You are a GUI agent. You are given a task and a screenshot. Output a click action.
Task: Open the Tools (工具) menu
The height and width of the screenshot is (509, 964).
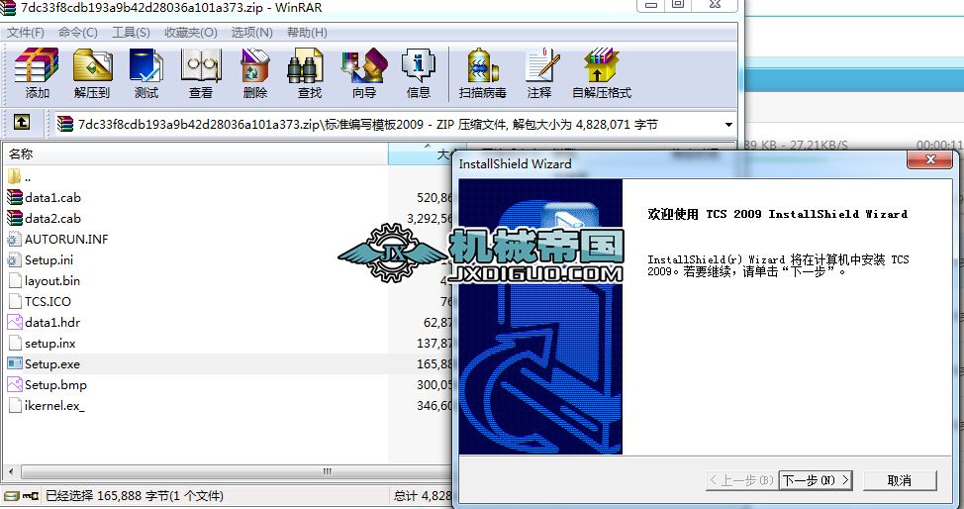131,33
